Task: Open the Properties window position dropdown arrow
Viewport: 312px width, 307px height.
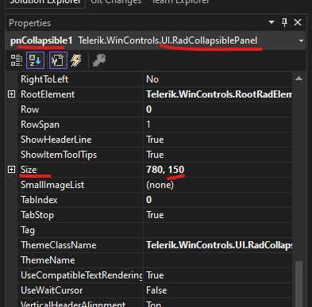Action: click(272, 22)
